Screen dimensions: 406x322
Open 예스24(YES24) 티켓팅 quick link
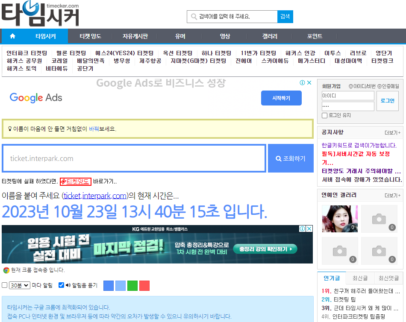pyautogui.click(x=124, y=53)
